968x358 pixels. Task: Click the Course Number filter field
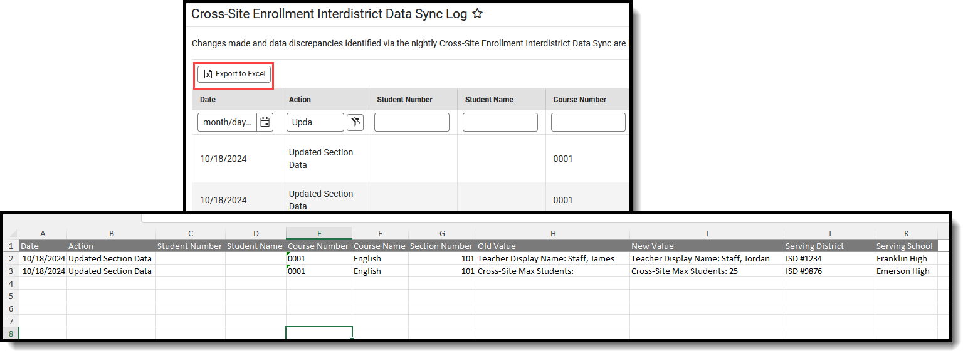coord(587,122)
